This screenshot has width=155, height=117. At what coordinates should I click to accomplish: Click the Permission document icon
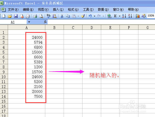tap(22, 16)
